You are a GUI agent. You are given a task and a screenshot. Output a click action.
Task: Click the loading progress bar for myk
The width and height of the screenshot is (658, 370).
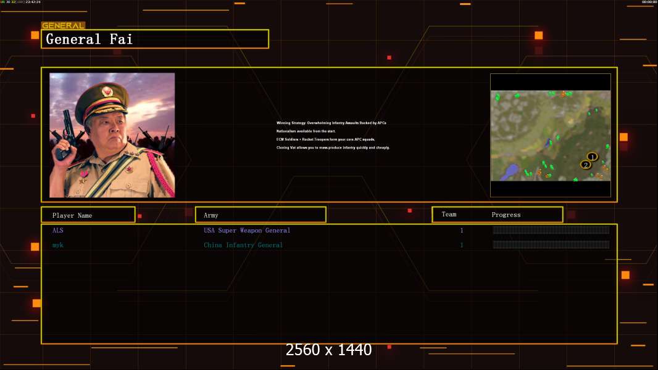(x=551, y=245)
